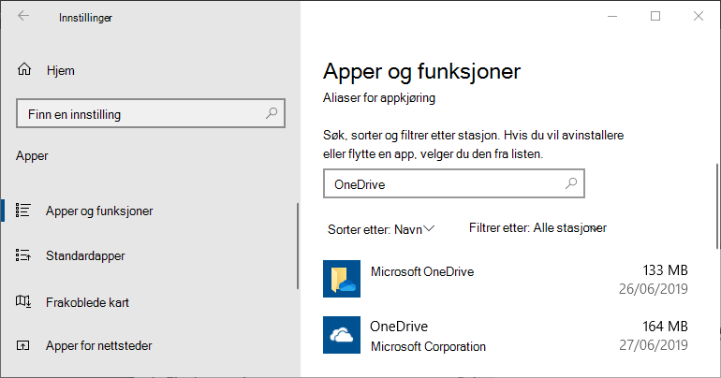This screenshot has height=378, width=721.
Task: Click the magnifier in OneDrive search box
Action: click(x=570, y=183)
